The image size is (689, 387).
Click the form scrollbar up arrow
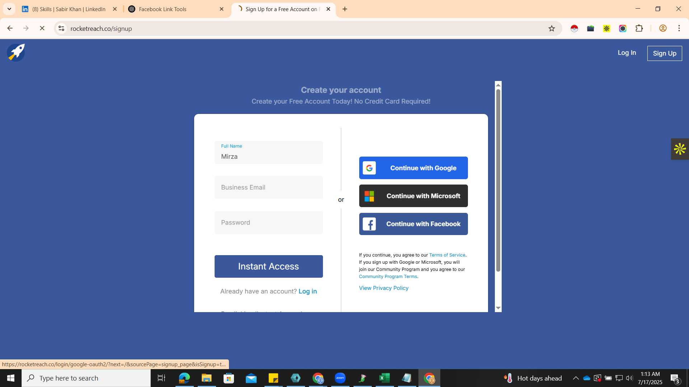498,85
